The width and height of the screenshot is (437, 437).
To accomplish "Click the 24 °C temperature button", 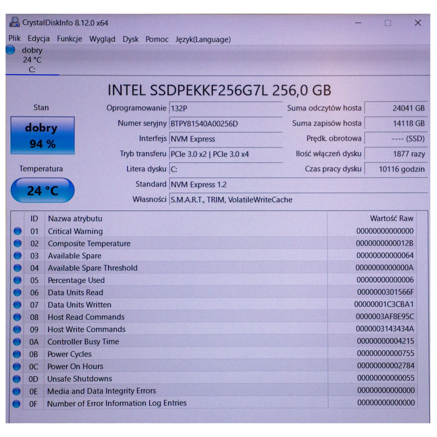I will point(42,190).
